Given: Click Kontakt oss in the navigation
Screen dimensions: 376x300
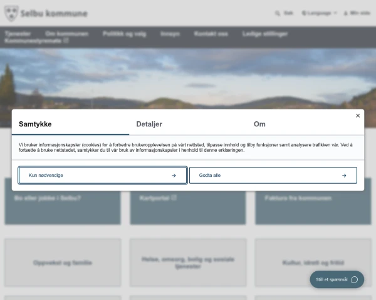Looking at the screenshot, I should tap(211, 34).
